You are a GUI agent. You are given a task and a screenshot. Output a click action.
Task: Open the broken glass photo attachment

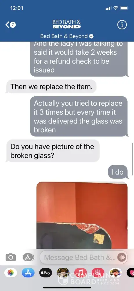point(82,215)
